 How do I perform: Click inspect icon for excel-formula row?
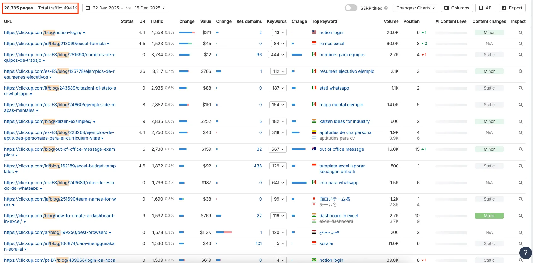point(520,44)
